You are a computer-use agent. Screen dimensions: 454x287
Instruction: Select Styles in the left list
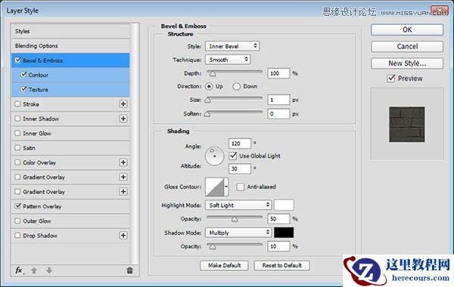[x=70, y=31]
